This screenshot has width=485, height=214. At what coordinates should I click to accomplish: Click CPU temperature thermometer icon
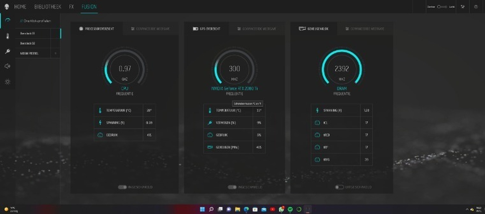pos(100,111)
